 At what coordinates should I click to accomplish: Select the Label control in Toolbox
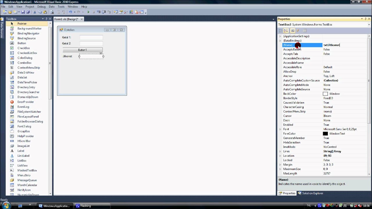point(21,151)
